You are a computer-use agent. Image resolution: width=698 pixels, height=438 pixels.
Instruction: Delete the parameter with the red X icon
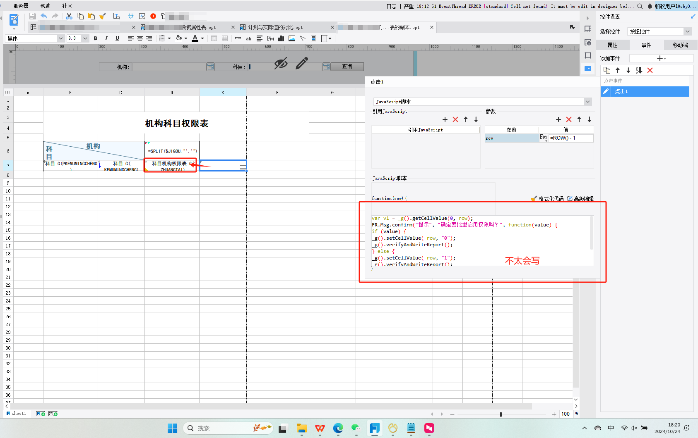point(569,119)
